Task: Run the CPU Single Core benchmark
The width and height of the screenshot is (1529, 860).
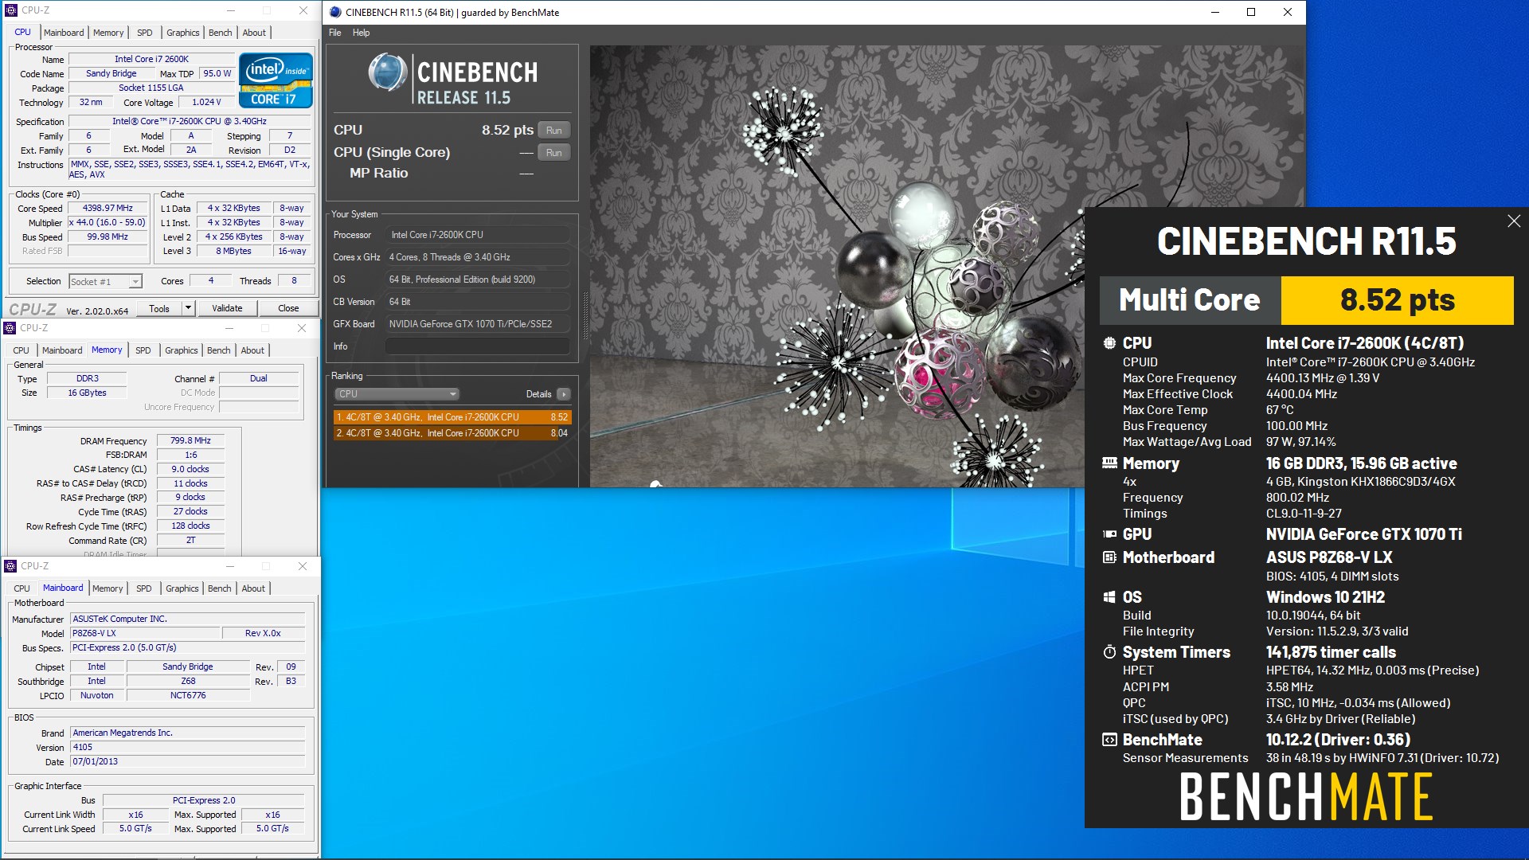Action: pos(554,153)
